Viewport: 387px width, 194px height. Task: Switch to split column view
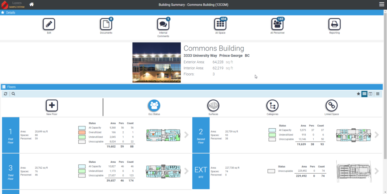click(x=370, y=94)
